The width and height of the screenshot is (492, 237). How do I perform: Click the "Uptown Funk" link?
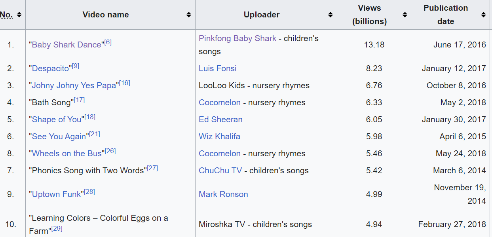coord(57,194)
